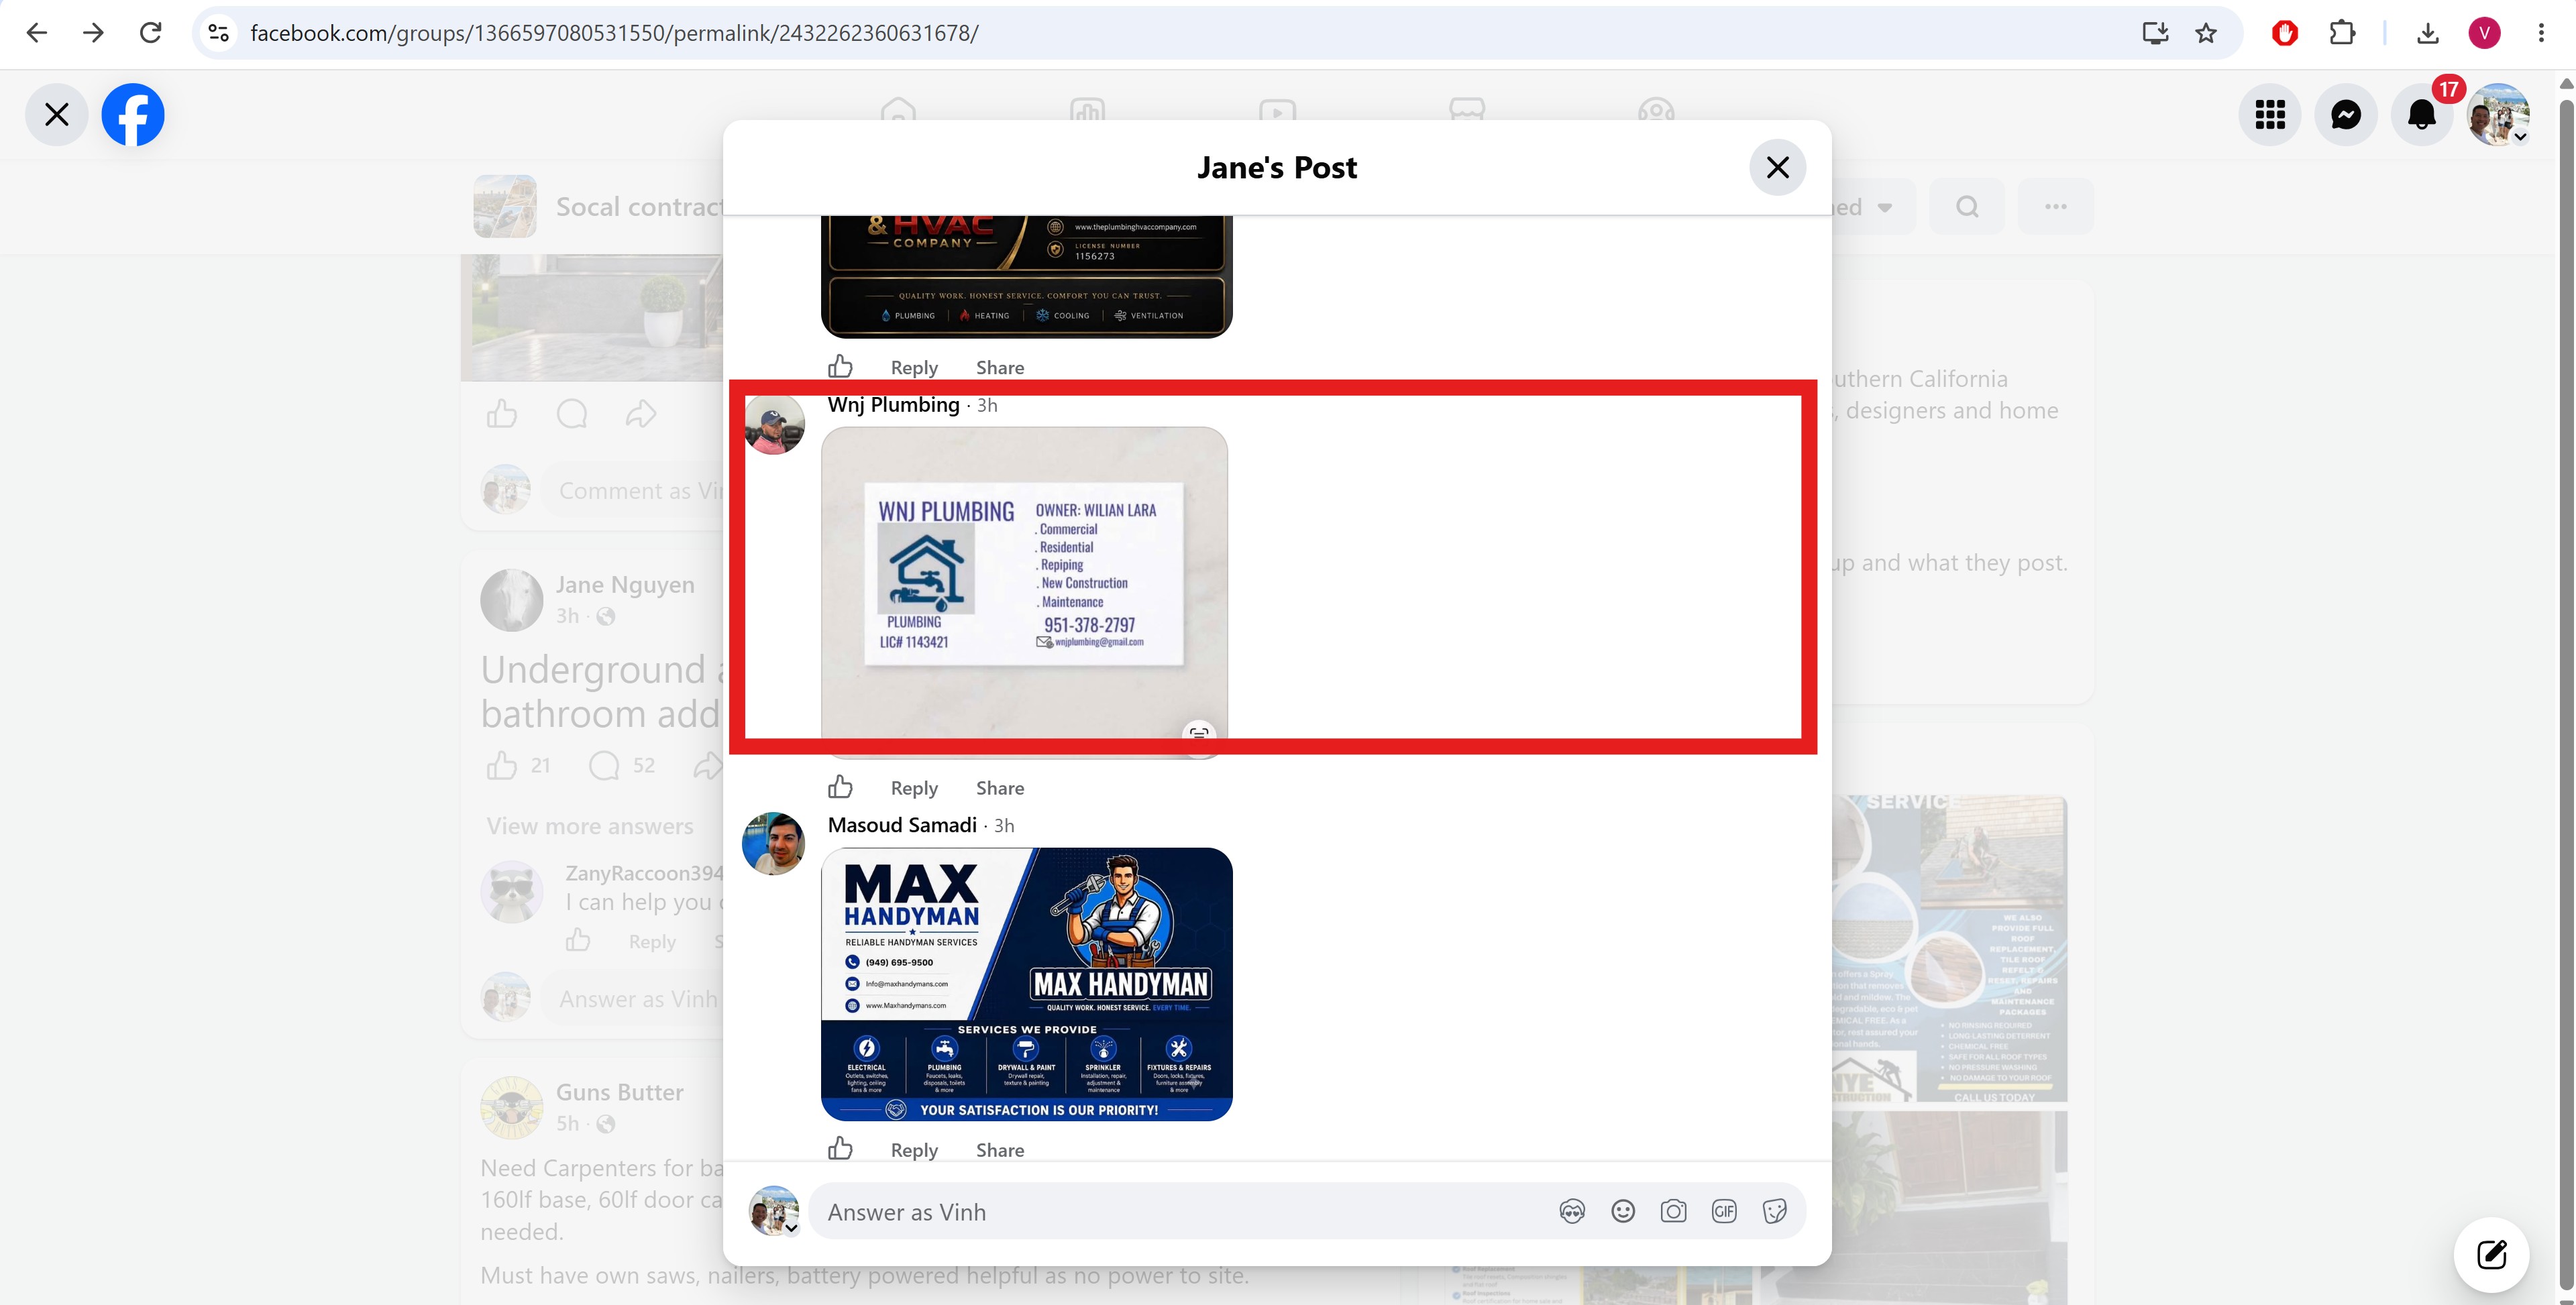Open Guns Butter's profile in background feed
Screen dimensions: 2576x1305
click(620, 1092)
